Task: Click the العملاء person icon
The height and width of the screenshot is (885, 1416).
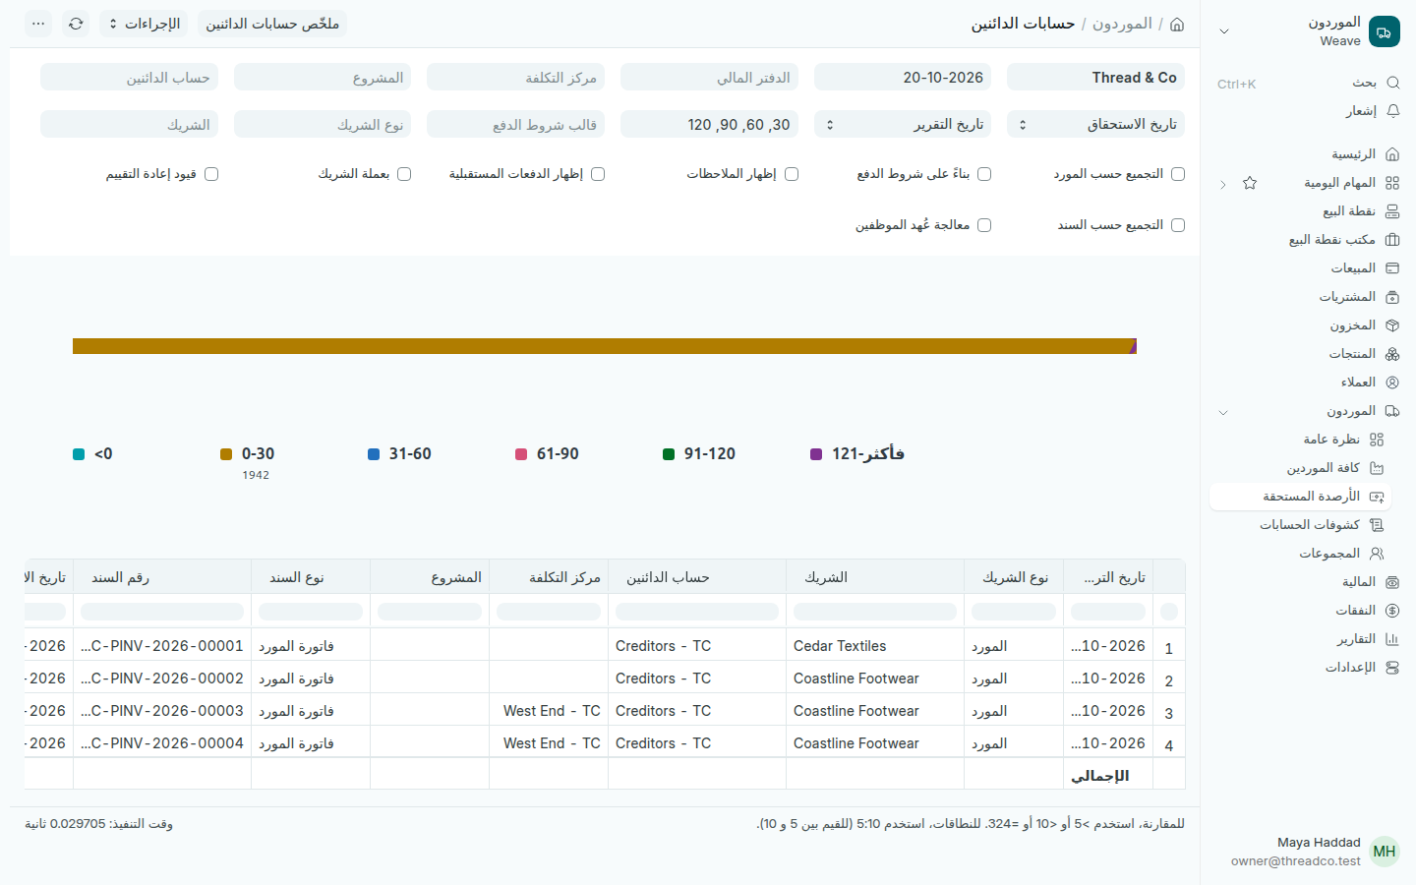Action: (1392, 383)
